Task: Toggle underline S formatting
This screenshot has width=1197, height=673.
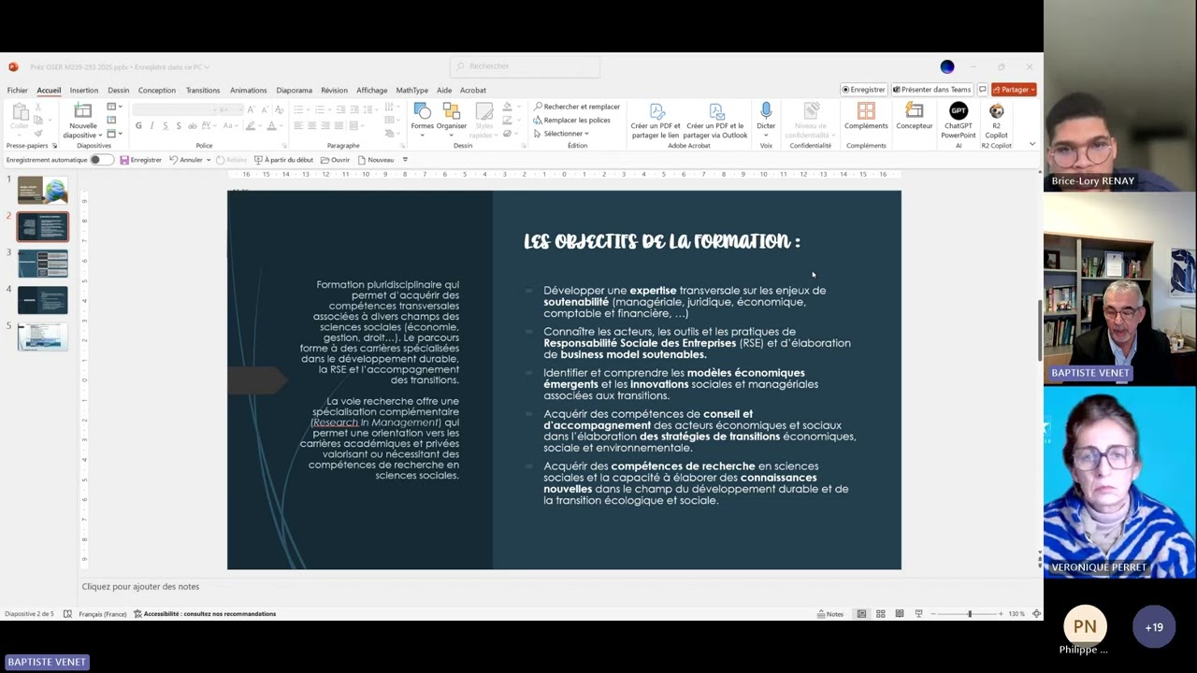Action: pyautogui.click(x=166, y=126)
